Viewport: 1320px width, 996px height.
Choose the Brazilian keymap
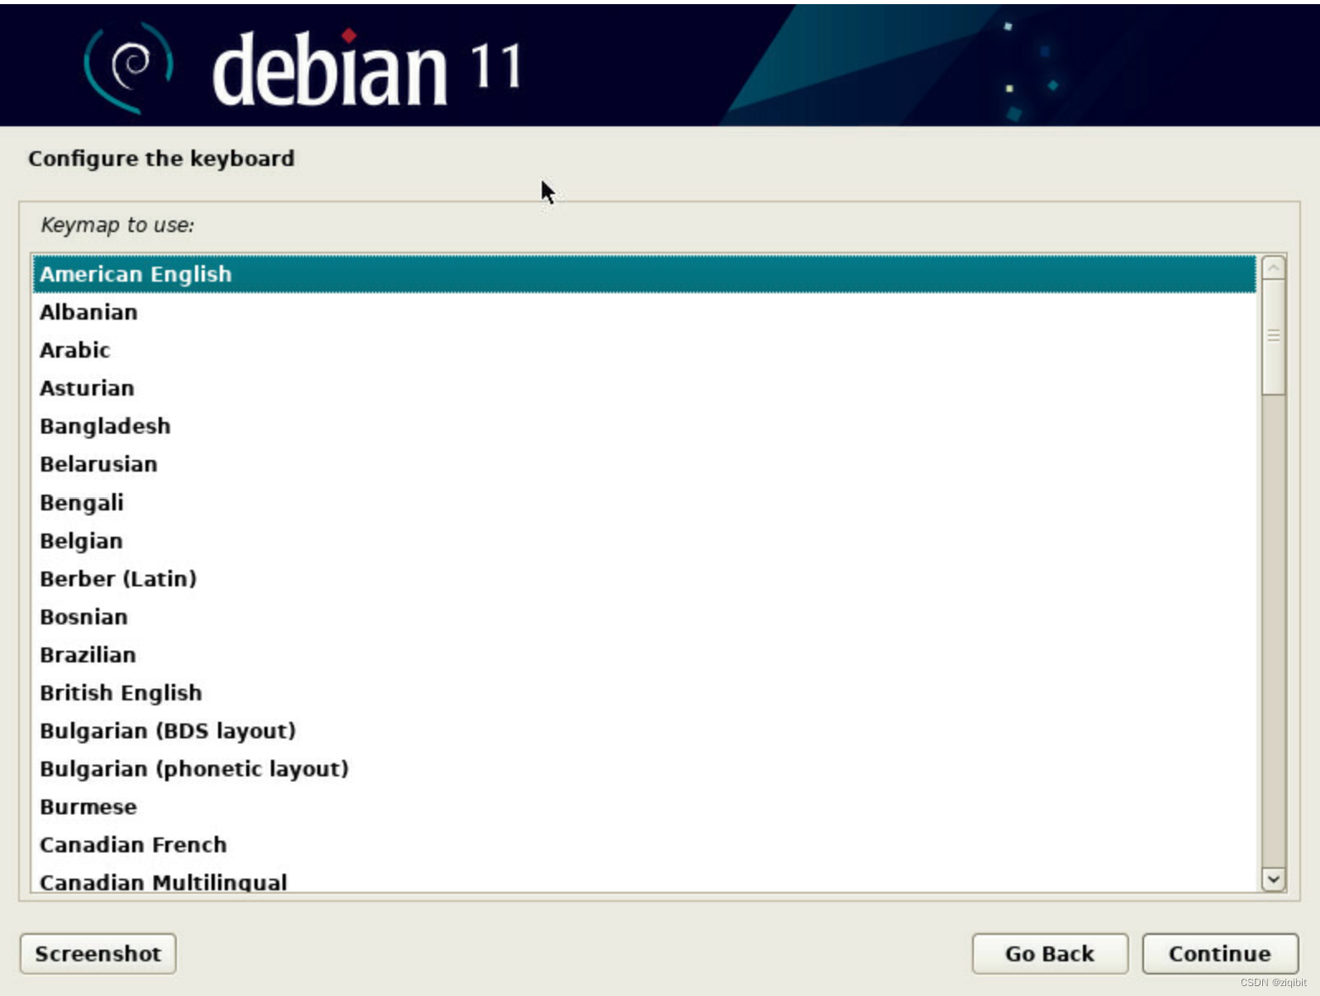(x=88, y=655)
